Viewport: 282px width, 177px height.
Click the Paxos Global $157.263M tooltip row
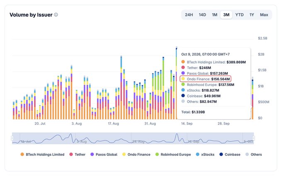coord(204,73)
